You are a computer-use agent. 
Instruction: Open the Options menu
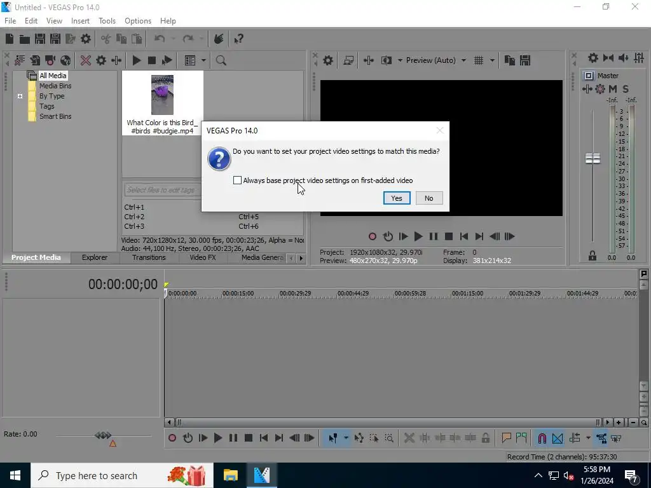click(138, 21)
